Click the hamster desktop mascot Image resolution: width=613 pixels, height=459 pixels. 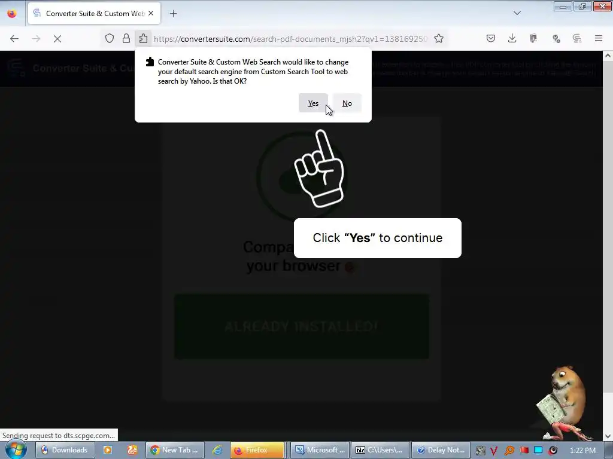[563, 403]
